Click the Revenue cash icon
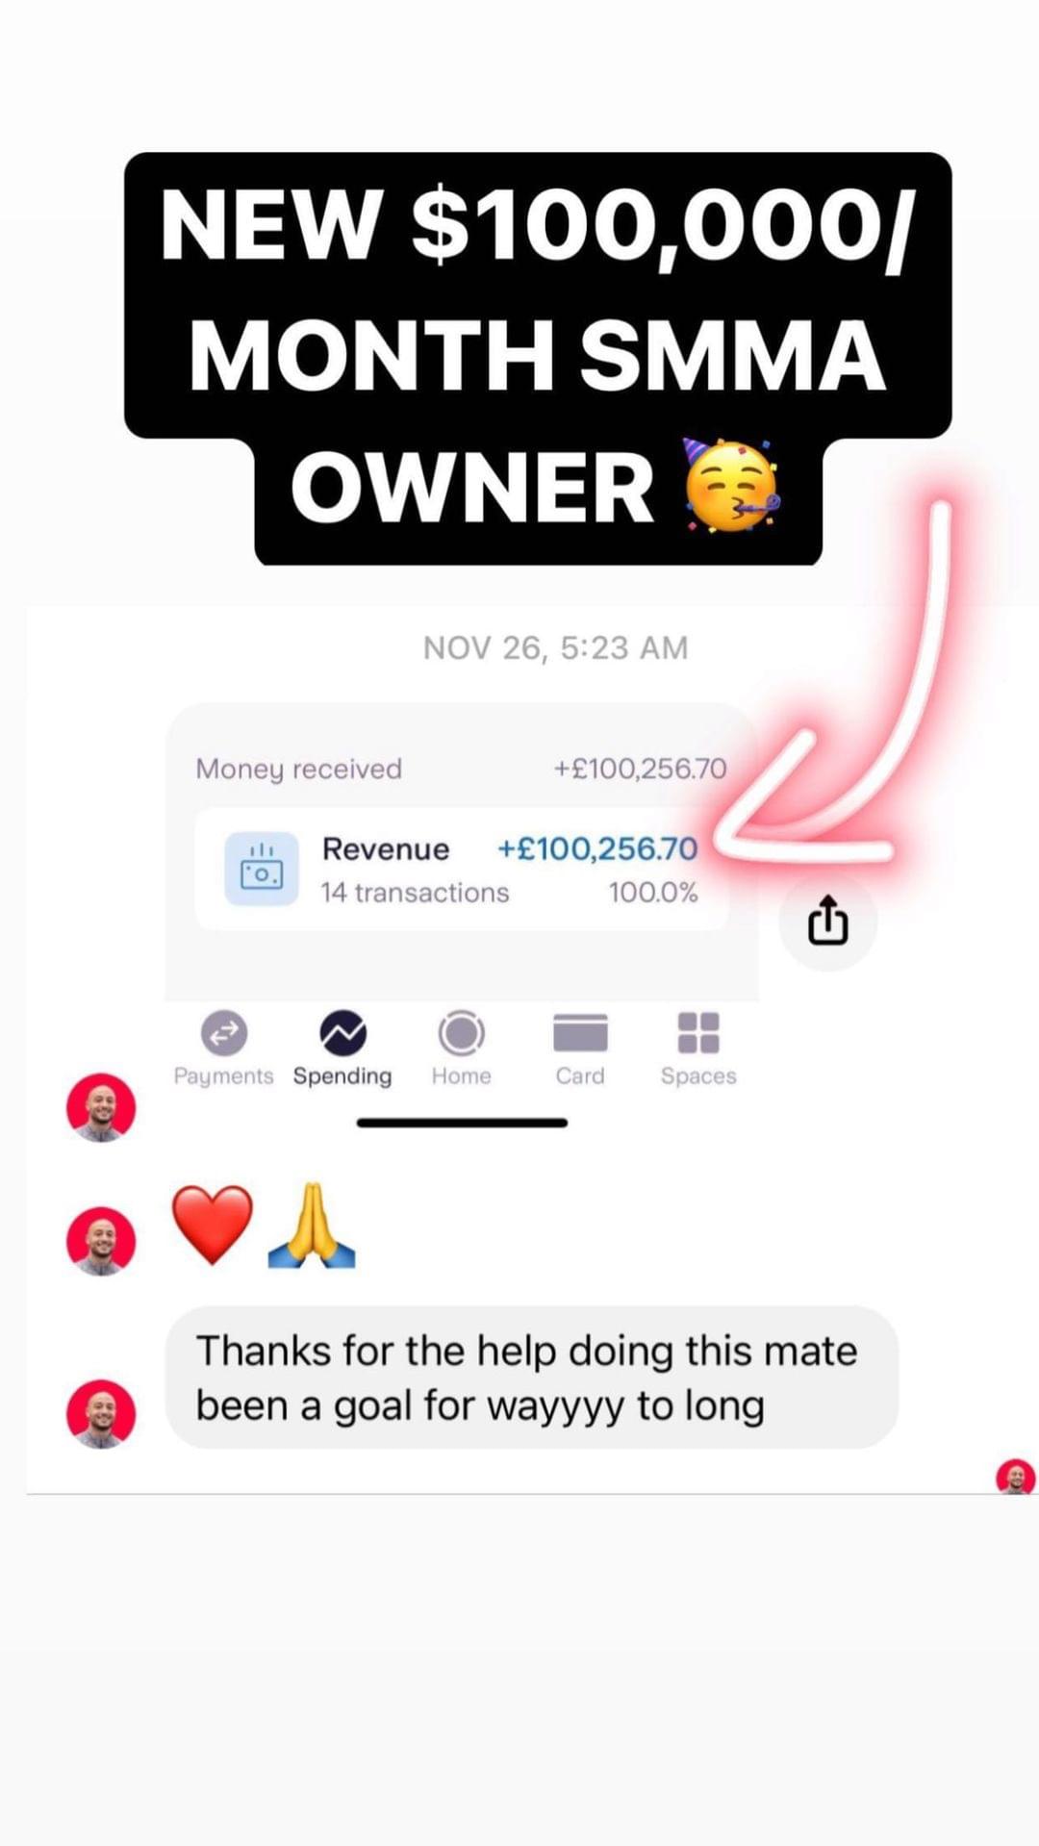 click(x=261, y=870)
